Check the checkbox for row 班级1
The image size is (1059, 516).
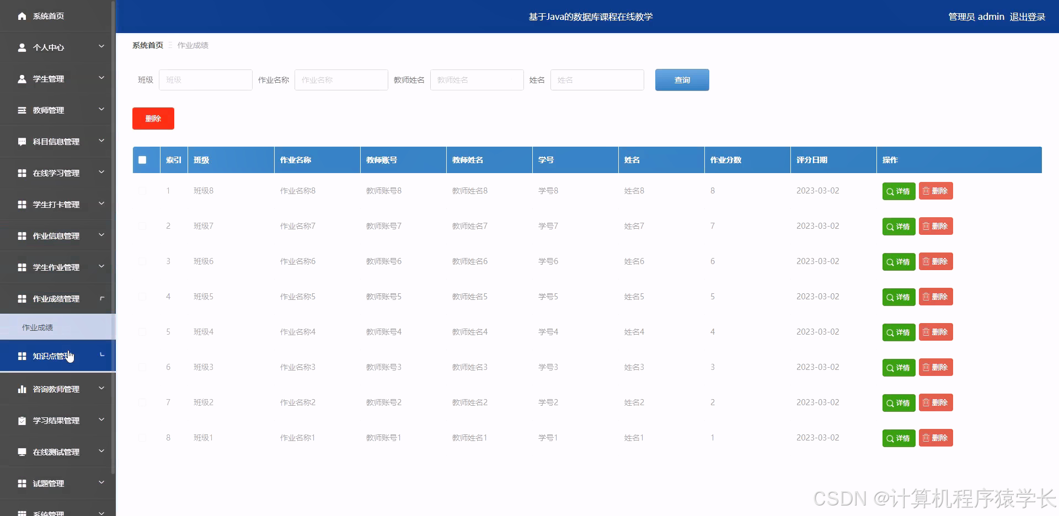click(142, 438)
